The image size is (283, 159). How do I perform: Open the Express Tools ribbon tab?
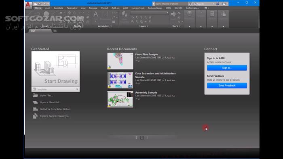click(138, 8)
